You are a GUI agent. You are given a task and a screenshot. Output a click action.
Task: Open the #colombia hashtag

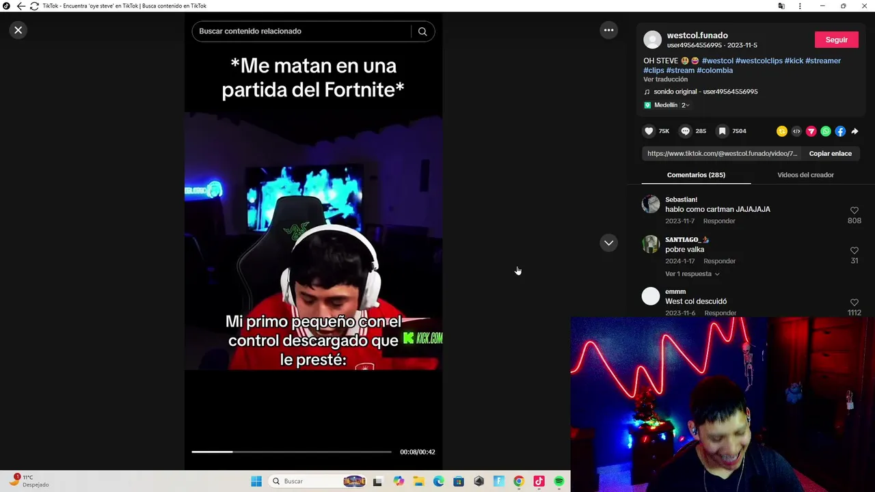(x=714, y=70)
